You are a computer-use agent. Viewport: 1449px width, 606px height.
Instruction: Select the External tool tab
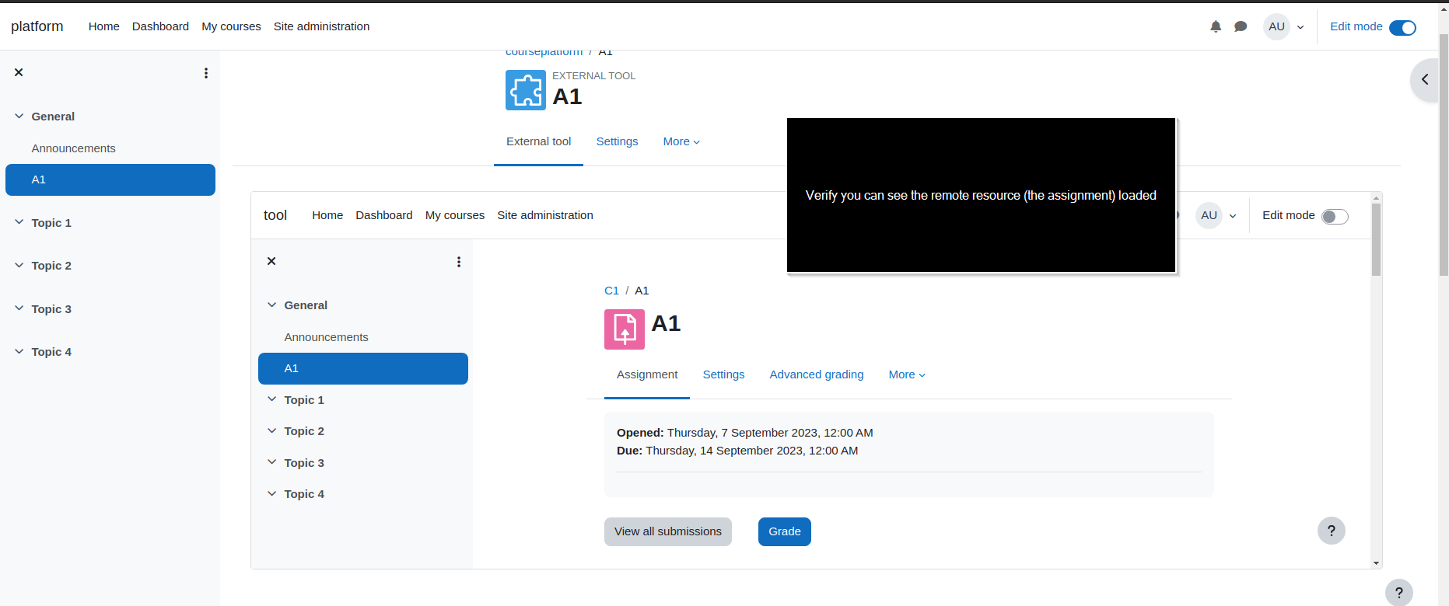pyautogui.click(x=538, y=141)
